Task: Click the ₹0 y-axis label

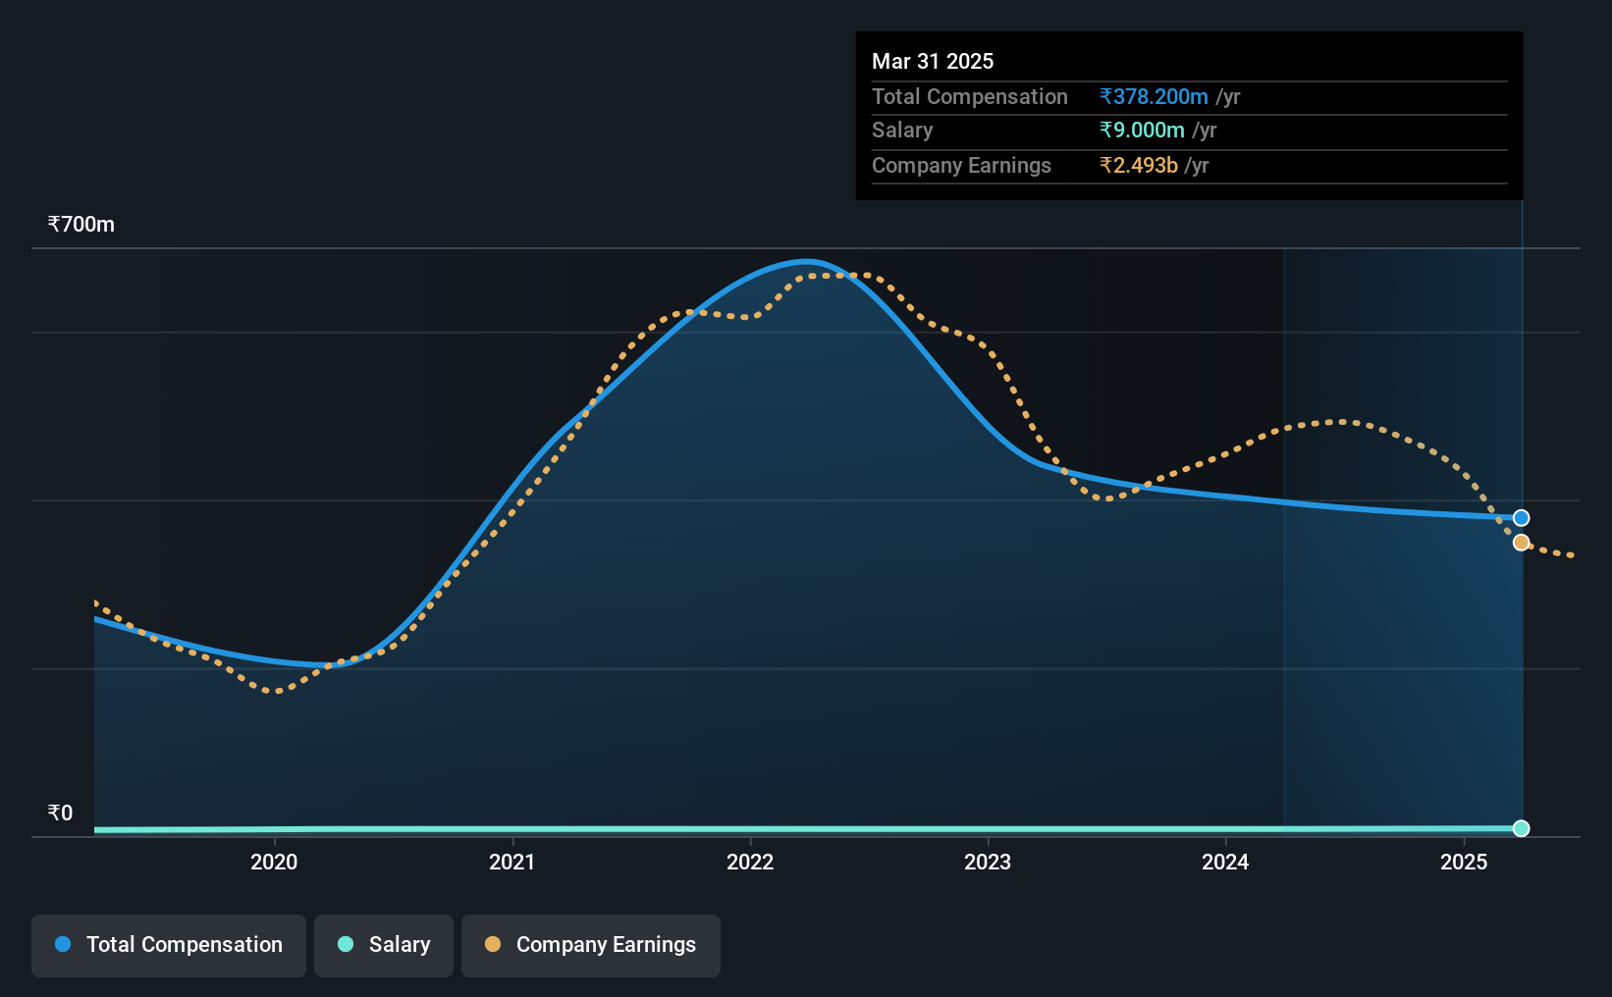Action: (60, 813)
